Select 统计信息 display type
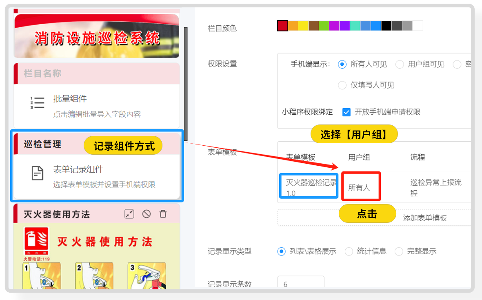Viewport: 482px width, 300px height. pos(349,251)
